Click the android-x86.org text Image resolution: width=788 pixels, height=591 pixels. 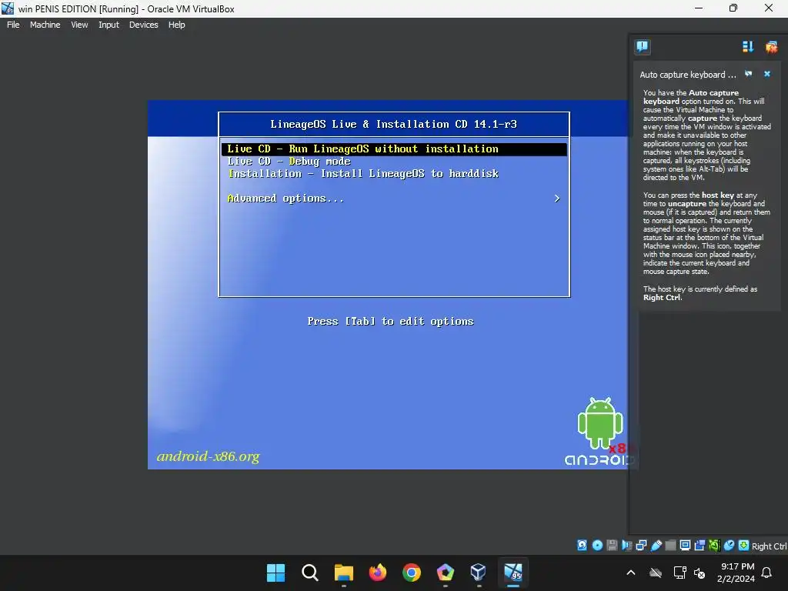[x=208, y=456]
